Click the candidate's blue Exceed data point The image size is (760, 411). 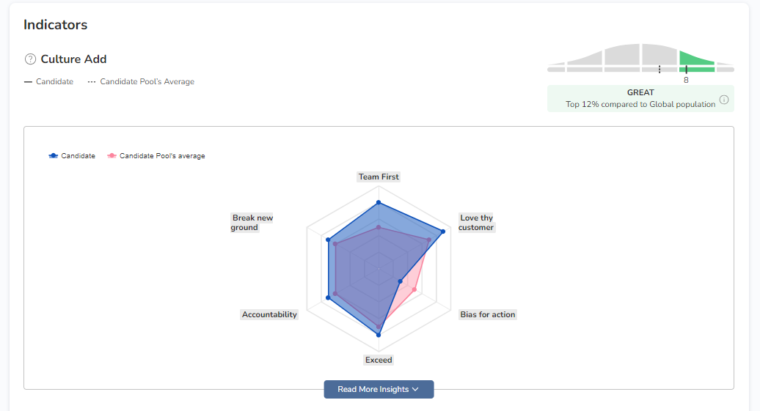point(379,335)
